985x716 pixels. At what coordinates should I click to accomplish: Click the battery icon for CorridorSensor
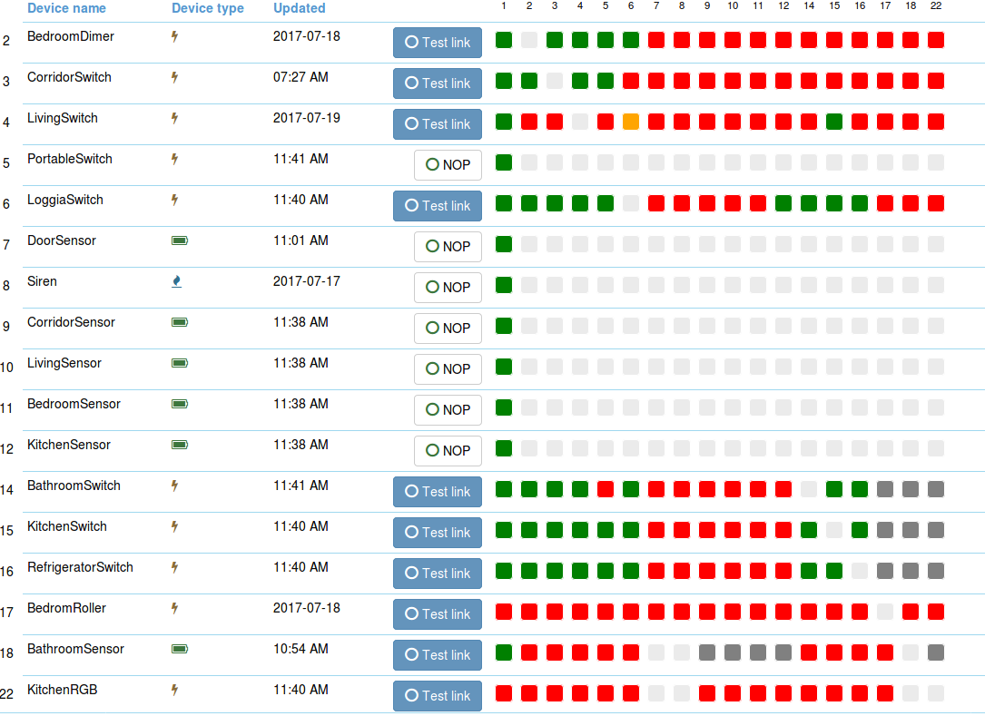[180, 322]
